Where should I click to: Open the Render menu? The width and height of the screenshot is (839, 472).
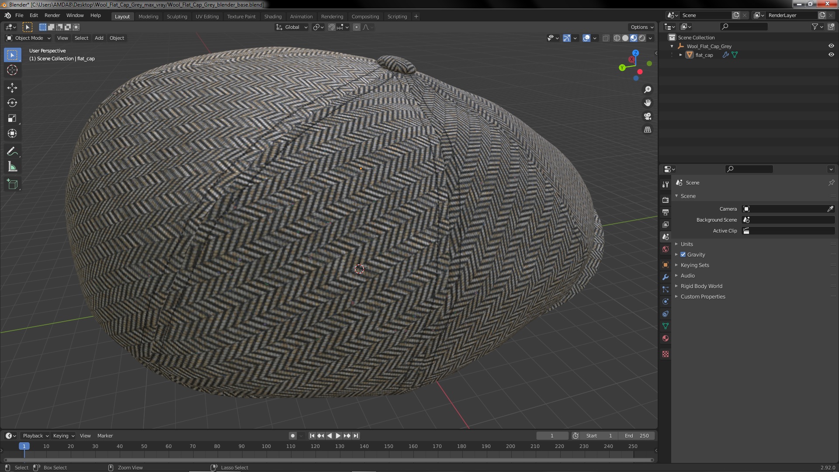pos(52,15)
